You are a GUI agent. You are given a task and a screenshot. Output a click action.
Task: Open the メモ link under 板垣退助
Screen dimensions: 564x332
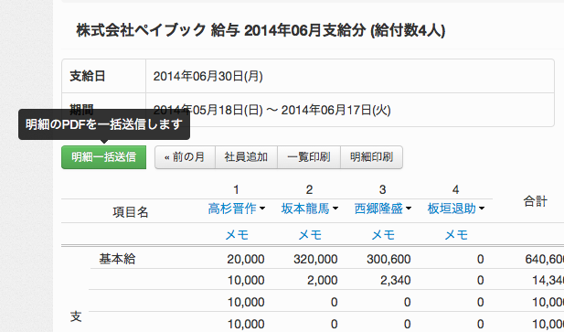click(456, 235)
